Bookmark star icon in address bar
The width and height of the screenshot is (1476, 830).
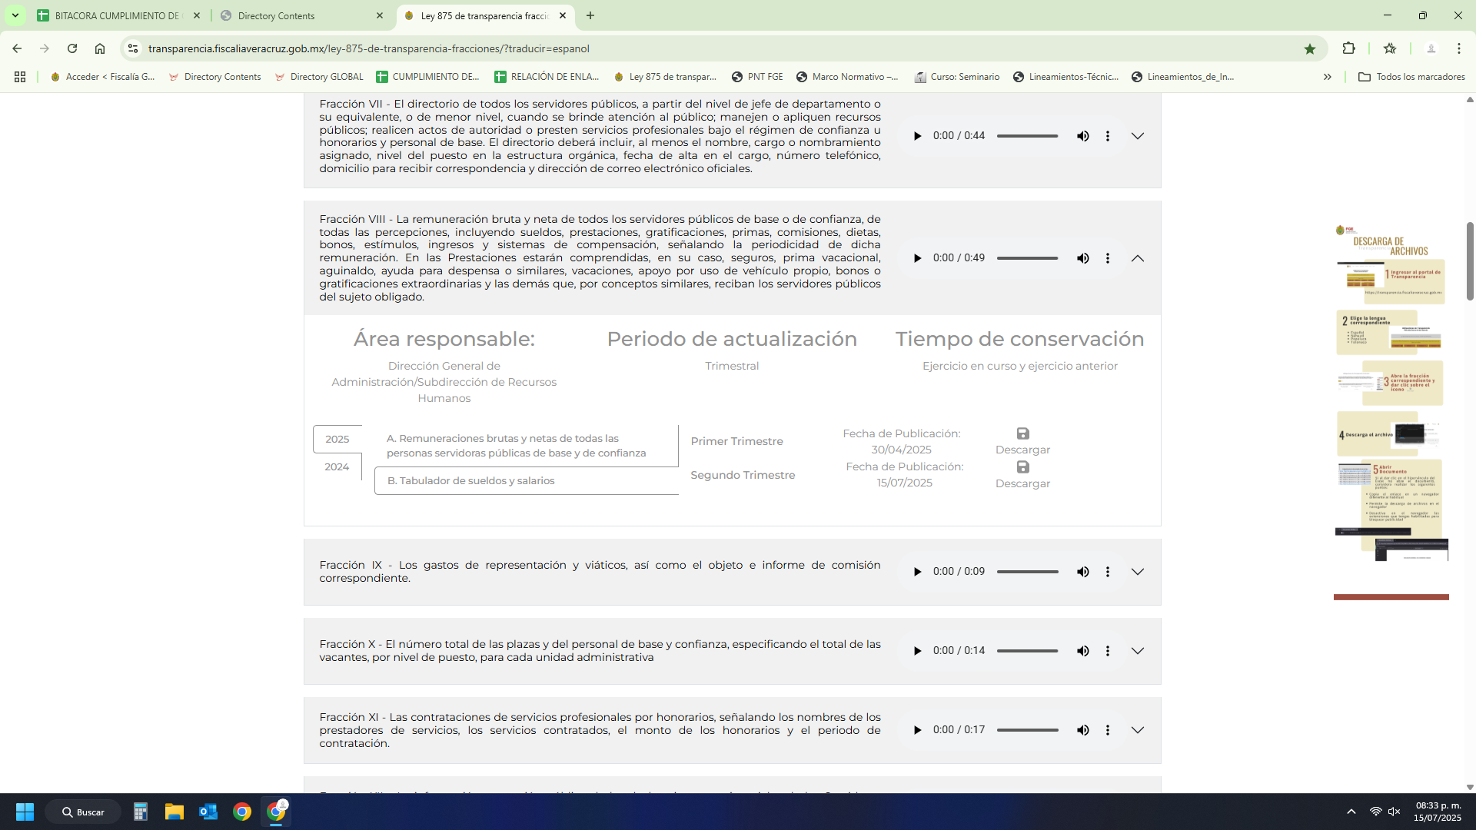pyautogui.click(x=1309, y=48)
